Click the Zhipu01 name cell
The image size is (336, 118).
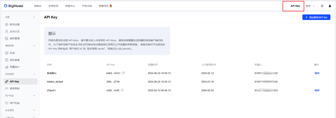pos(51,91)
